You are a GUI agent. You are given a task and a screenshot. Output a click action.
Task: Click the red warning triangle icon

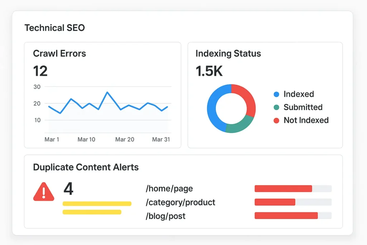(44, 192)
